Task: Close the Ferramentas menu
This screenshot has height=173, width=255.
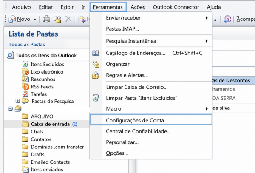Action: pos(108,7)
